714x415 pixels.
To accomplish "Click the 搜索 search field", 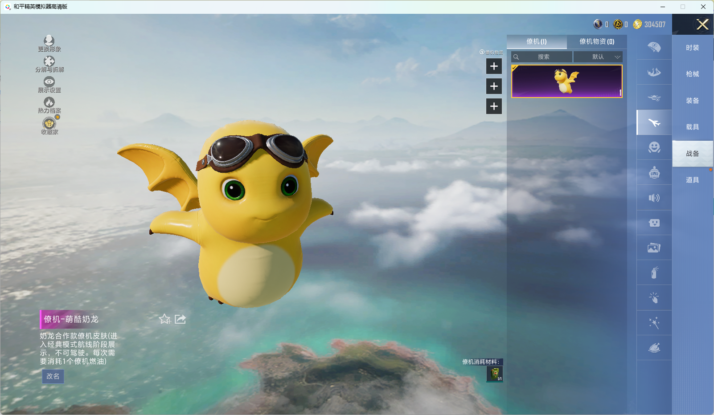I will [542, 57].
